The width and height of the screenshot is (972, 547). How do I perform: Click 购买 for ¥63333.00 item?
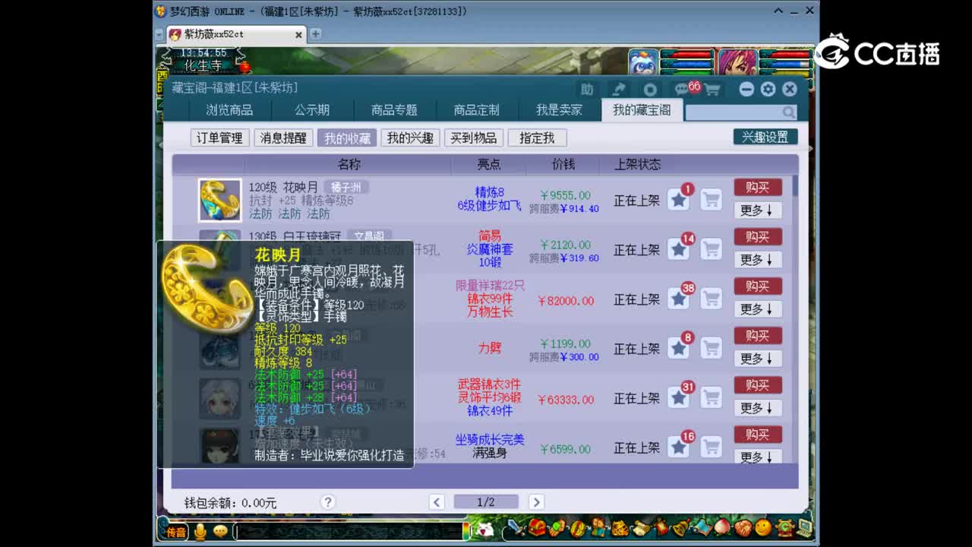(x=757, y=385)
